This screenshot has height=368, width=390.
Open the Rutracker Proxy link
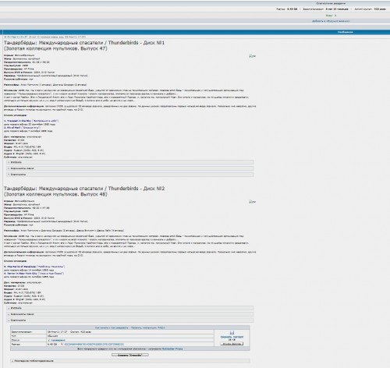point(172,349)
